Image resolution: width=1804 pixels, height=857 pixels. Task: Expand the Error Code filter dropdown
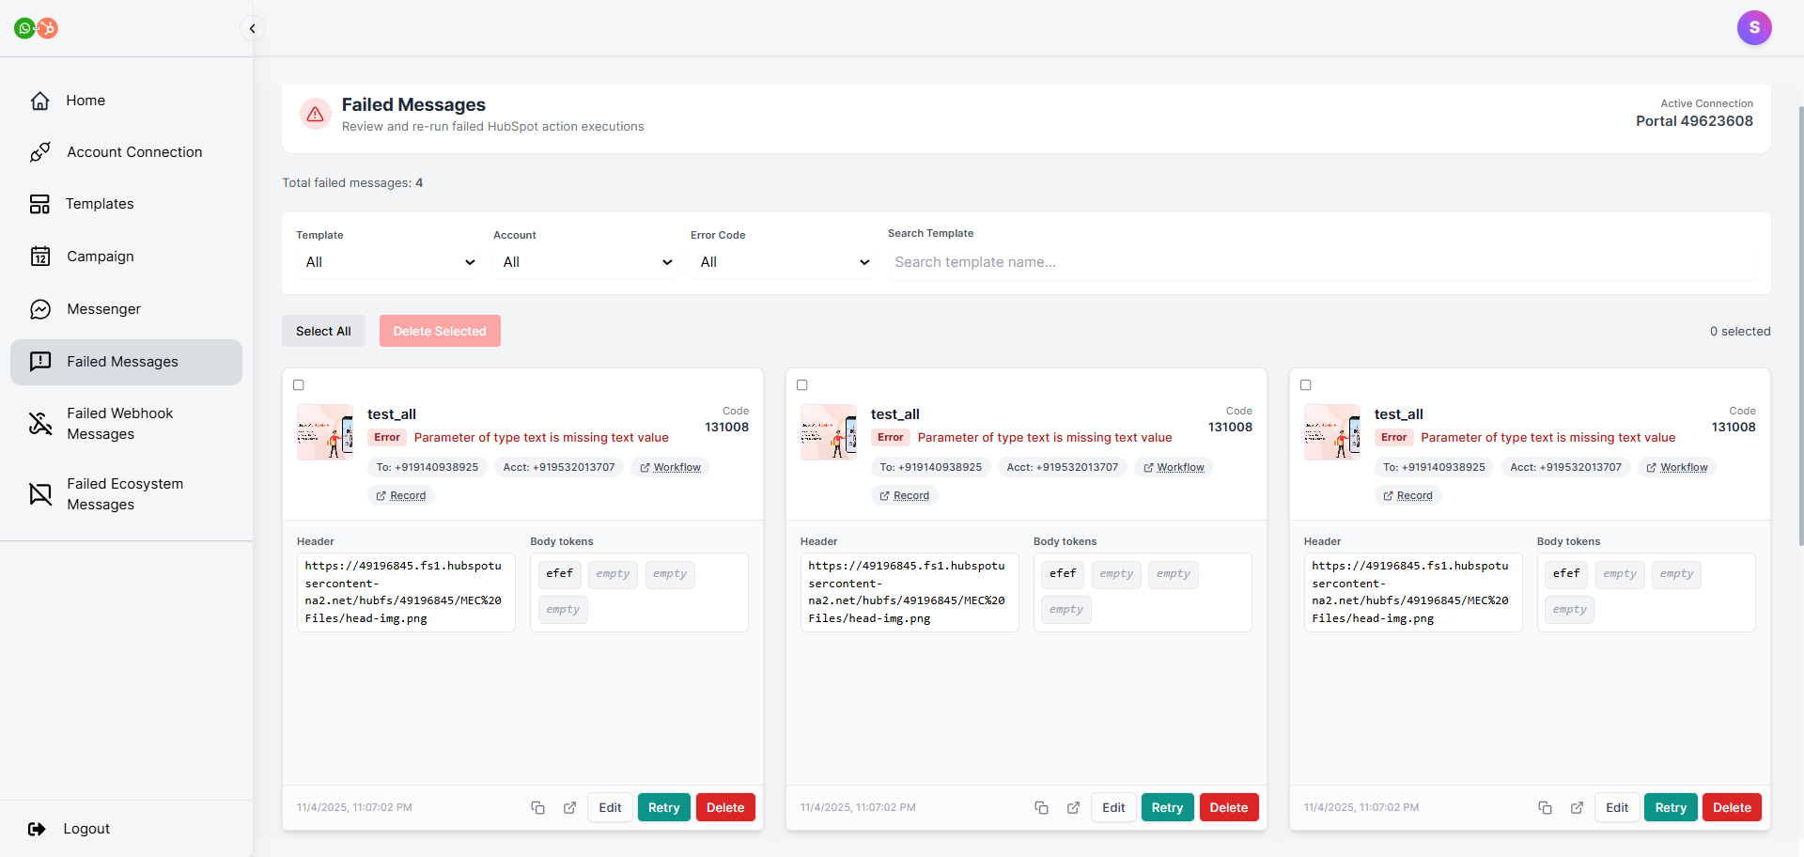[x=784, y=262]
